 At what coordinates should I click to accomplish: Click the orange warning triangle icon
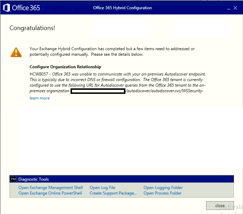[16, 52]
